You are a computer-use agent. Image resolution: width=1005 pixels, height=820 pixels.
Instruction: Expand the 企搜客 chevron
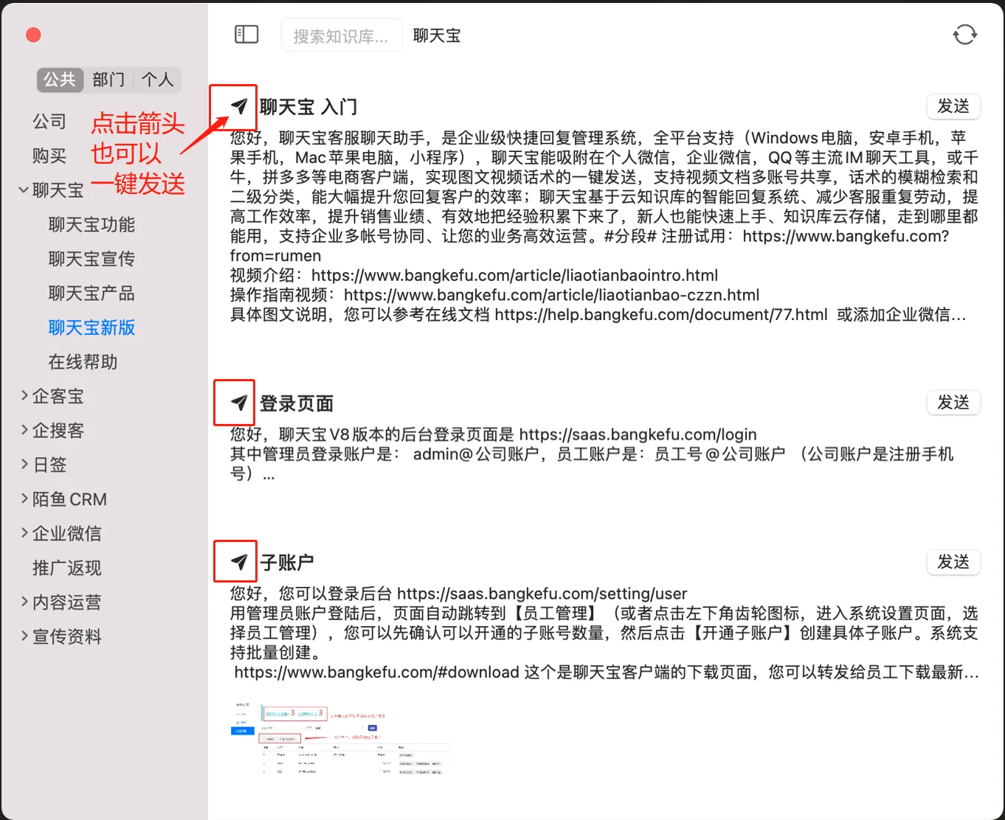click(24, 430)
